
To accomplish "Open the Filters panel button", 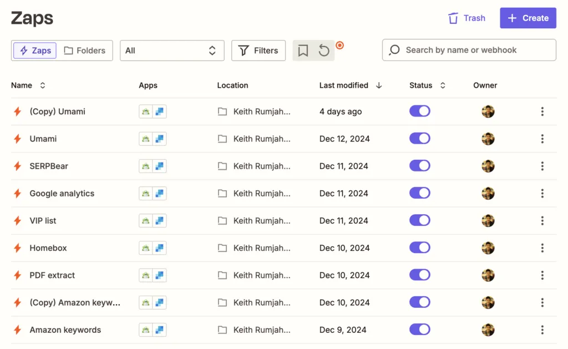I will click(x=258, y=50).
